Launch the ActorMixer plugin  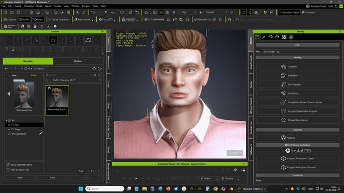coord(154,19)
